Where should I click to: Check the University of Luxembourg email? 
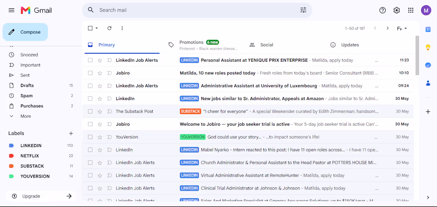pos(90,86)
